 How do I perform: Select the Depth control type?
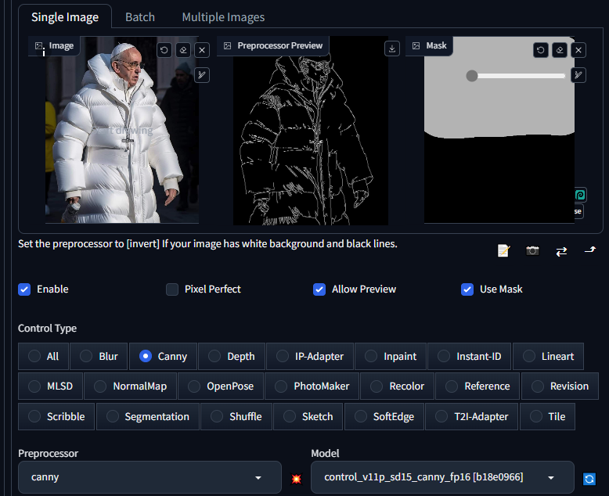click(x=232, y=356)
